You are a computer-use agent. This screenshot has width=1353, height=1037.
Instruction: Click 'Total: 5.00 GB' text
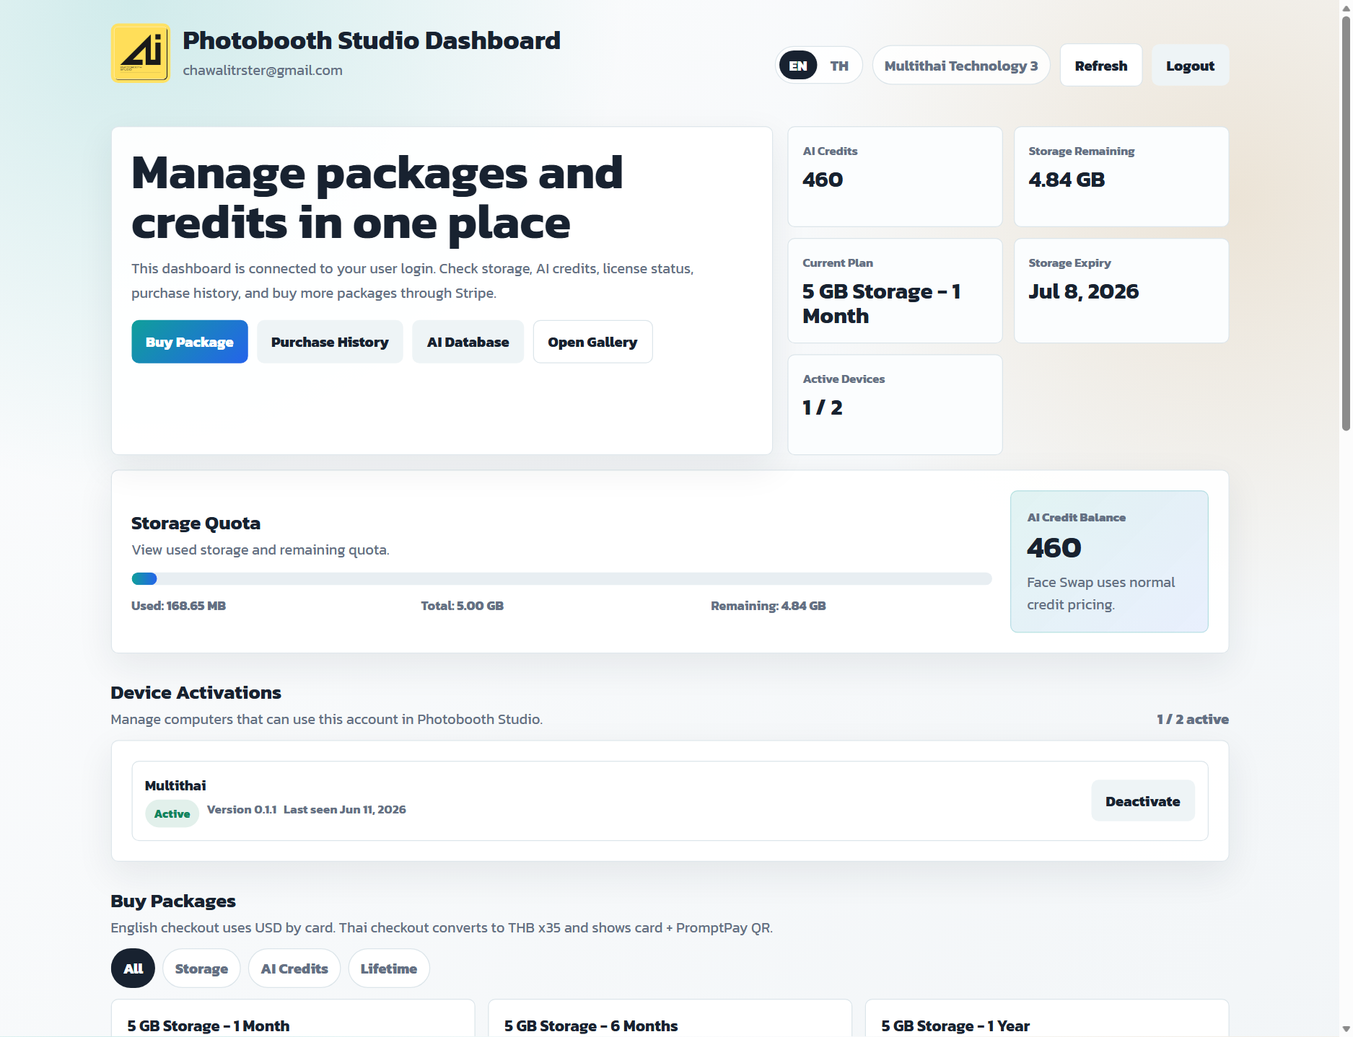pyautogui.click(x=463, y=606)
